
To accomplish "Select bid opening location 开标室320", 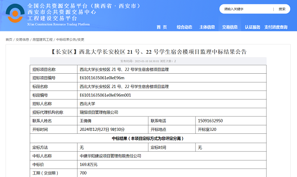I will point(207,130).
